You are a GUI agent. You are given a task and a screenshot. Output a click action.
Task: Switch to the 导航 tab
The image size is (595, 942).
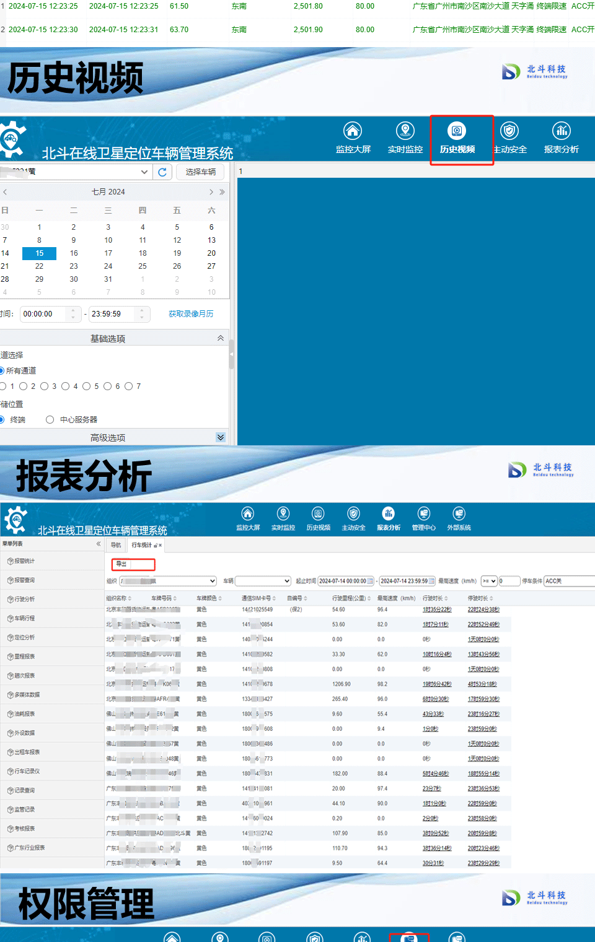116,545
